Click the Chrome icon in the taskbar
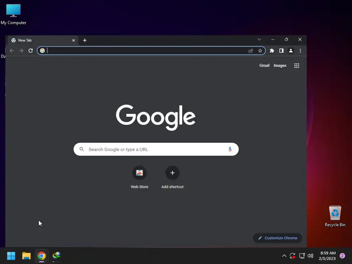The image size is (352, 264). [x=42, y=256]
